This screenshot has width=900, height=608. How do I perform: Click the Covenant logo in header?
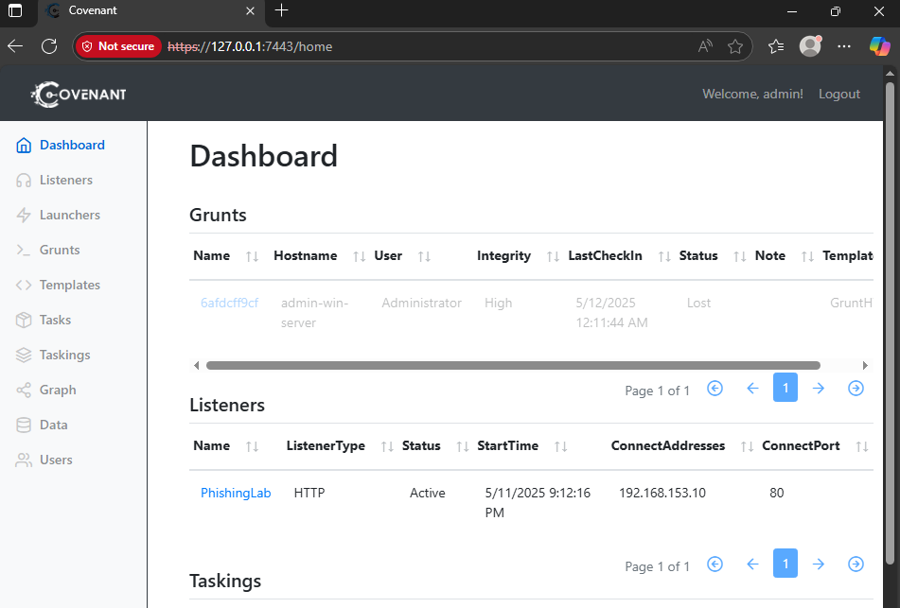tap(79, 94)
